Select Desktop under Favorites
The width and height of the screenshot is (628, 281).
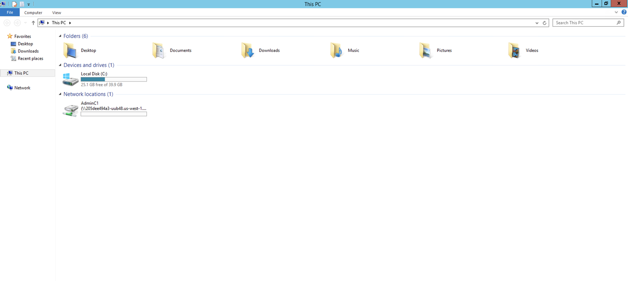click(x=22, y=44)
